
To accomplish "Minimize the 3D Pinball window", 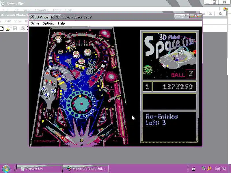I will 178,16.
